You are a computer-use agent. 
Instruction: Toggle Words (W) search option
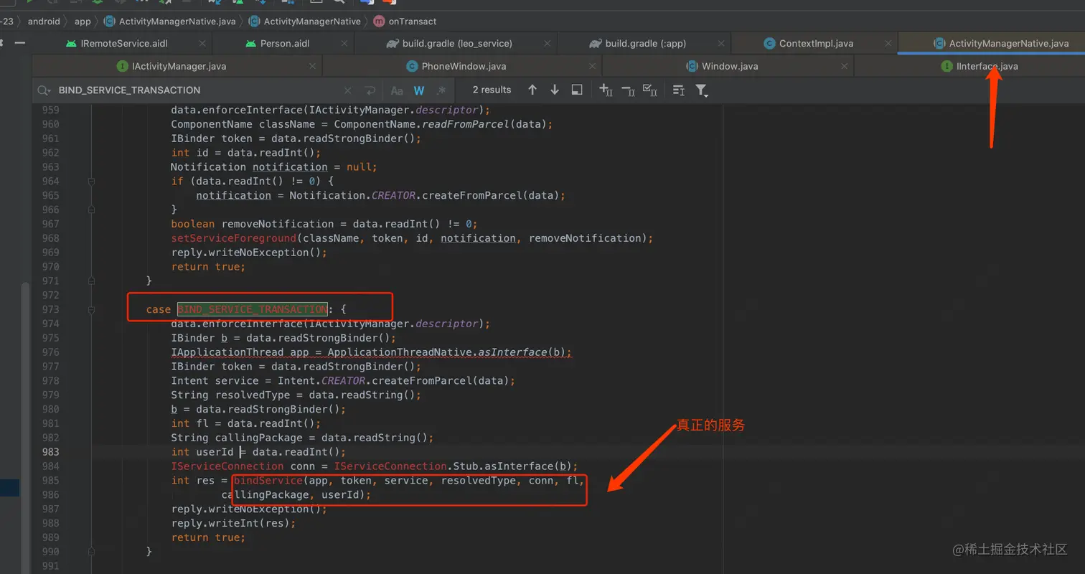[419, 90]
